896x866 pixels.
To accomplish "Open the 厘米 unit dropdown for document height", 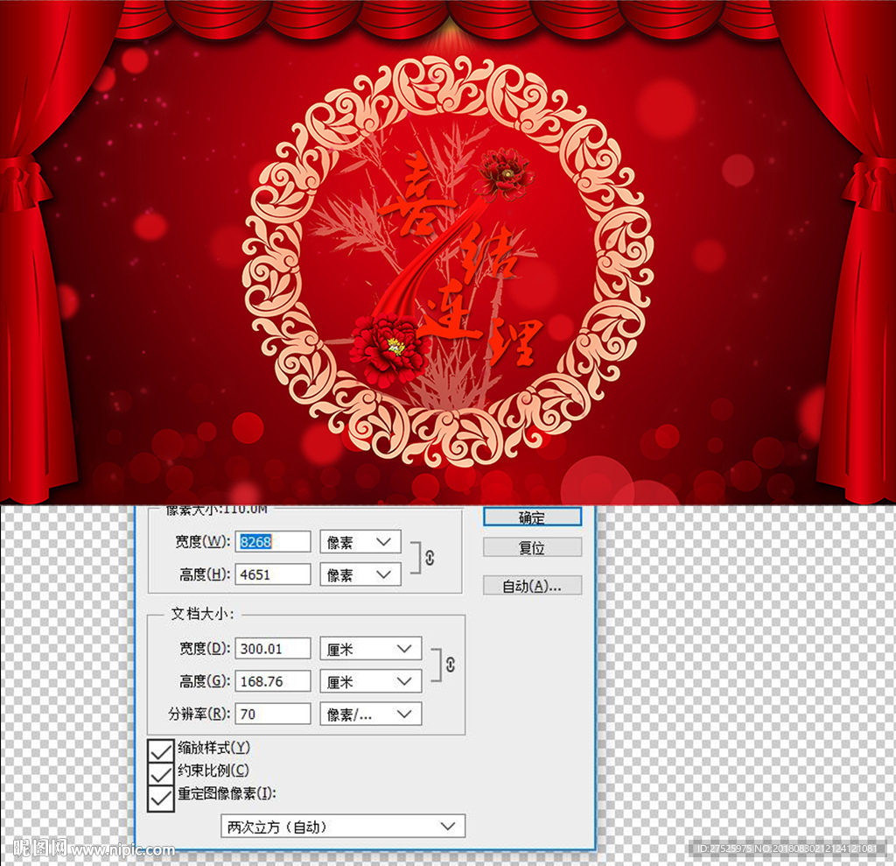I will (x=370, y=680).
